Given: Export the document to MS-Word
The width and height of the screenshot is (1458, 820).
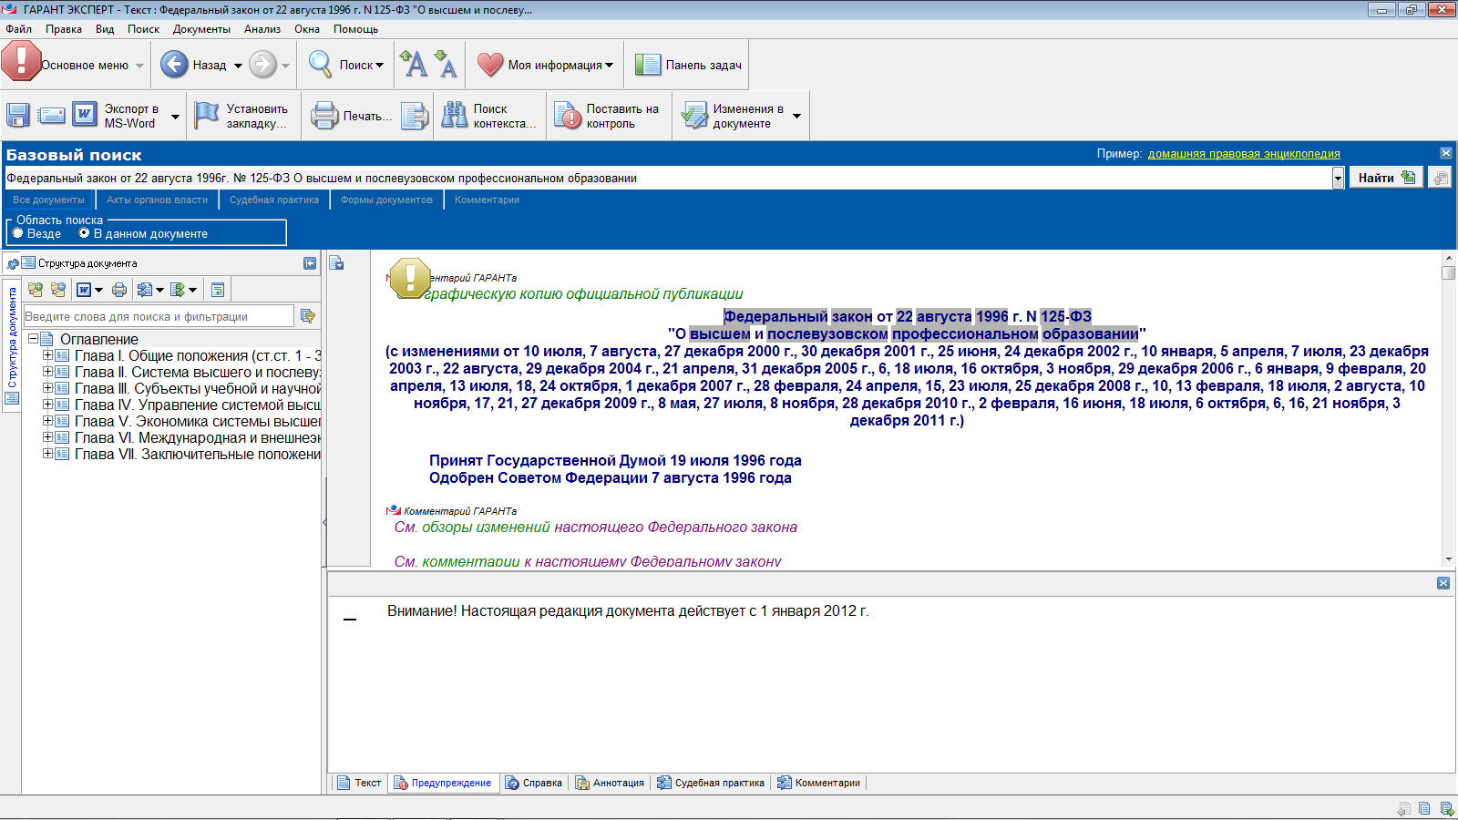Looking at the screenshot, I should coord(85,115).
